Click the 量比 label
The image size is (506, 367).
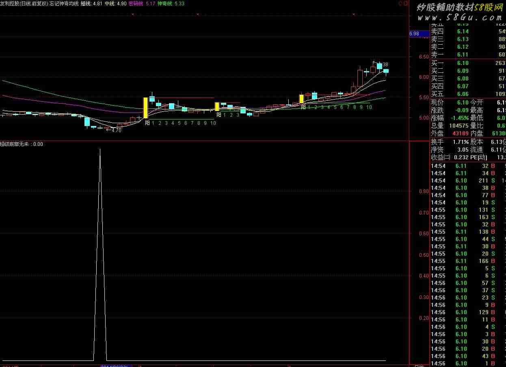point(477,126)
